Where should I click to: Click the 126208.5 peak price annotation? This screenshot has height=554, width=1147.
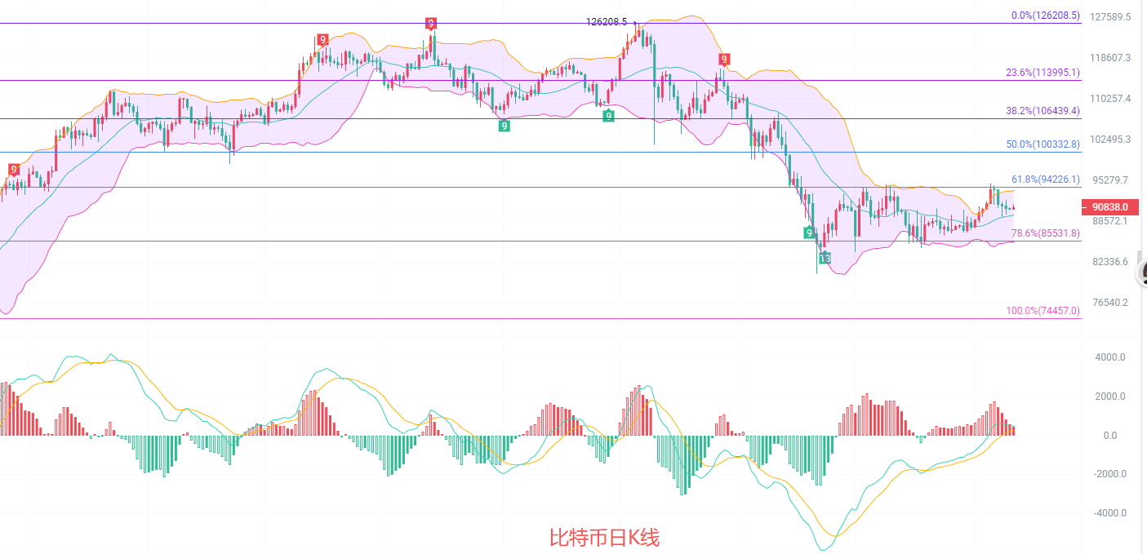pos(607,22)
